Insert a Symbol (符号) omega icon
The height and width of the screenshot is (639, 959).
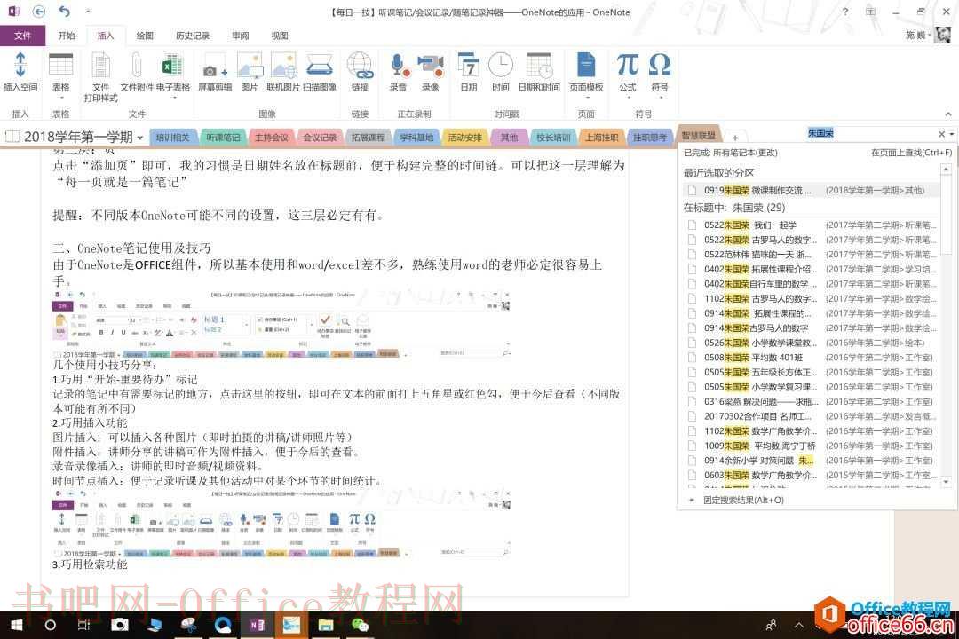[659, 64]
